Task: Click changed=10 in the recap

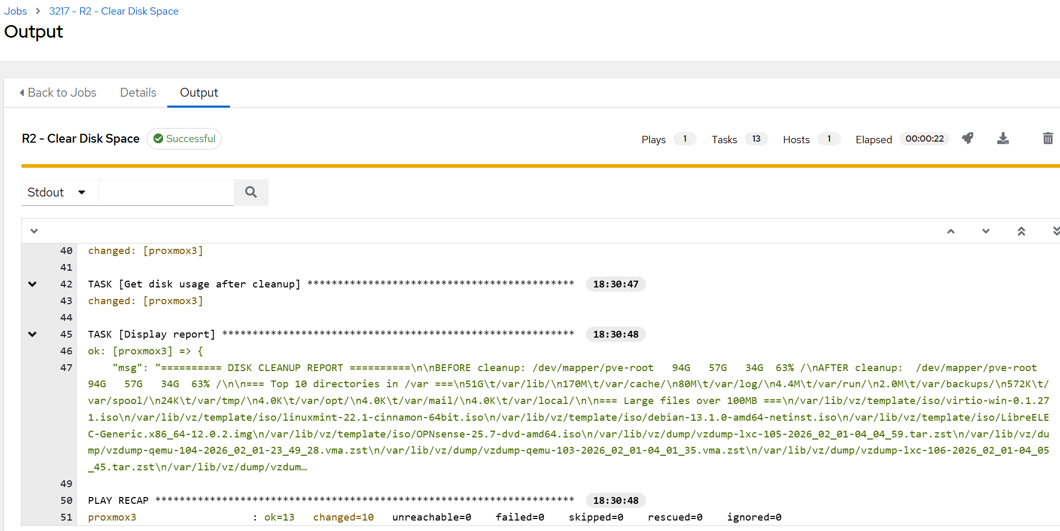Action: [x=343, y=517]
